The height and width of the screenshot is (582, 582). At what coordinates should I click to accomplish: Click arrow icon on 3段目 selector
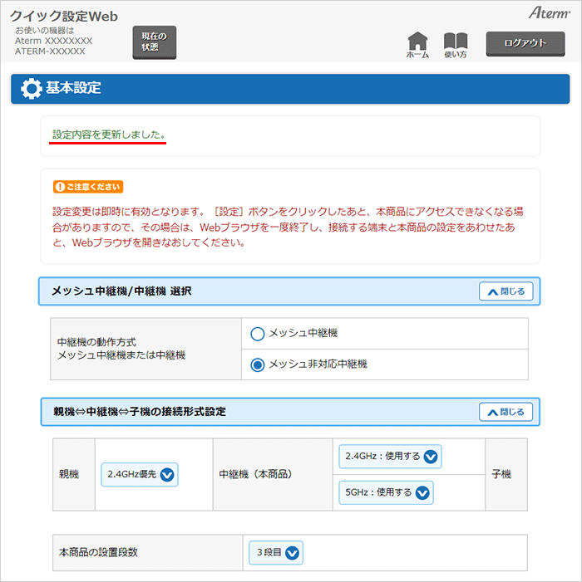(293, 552)
